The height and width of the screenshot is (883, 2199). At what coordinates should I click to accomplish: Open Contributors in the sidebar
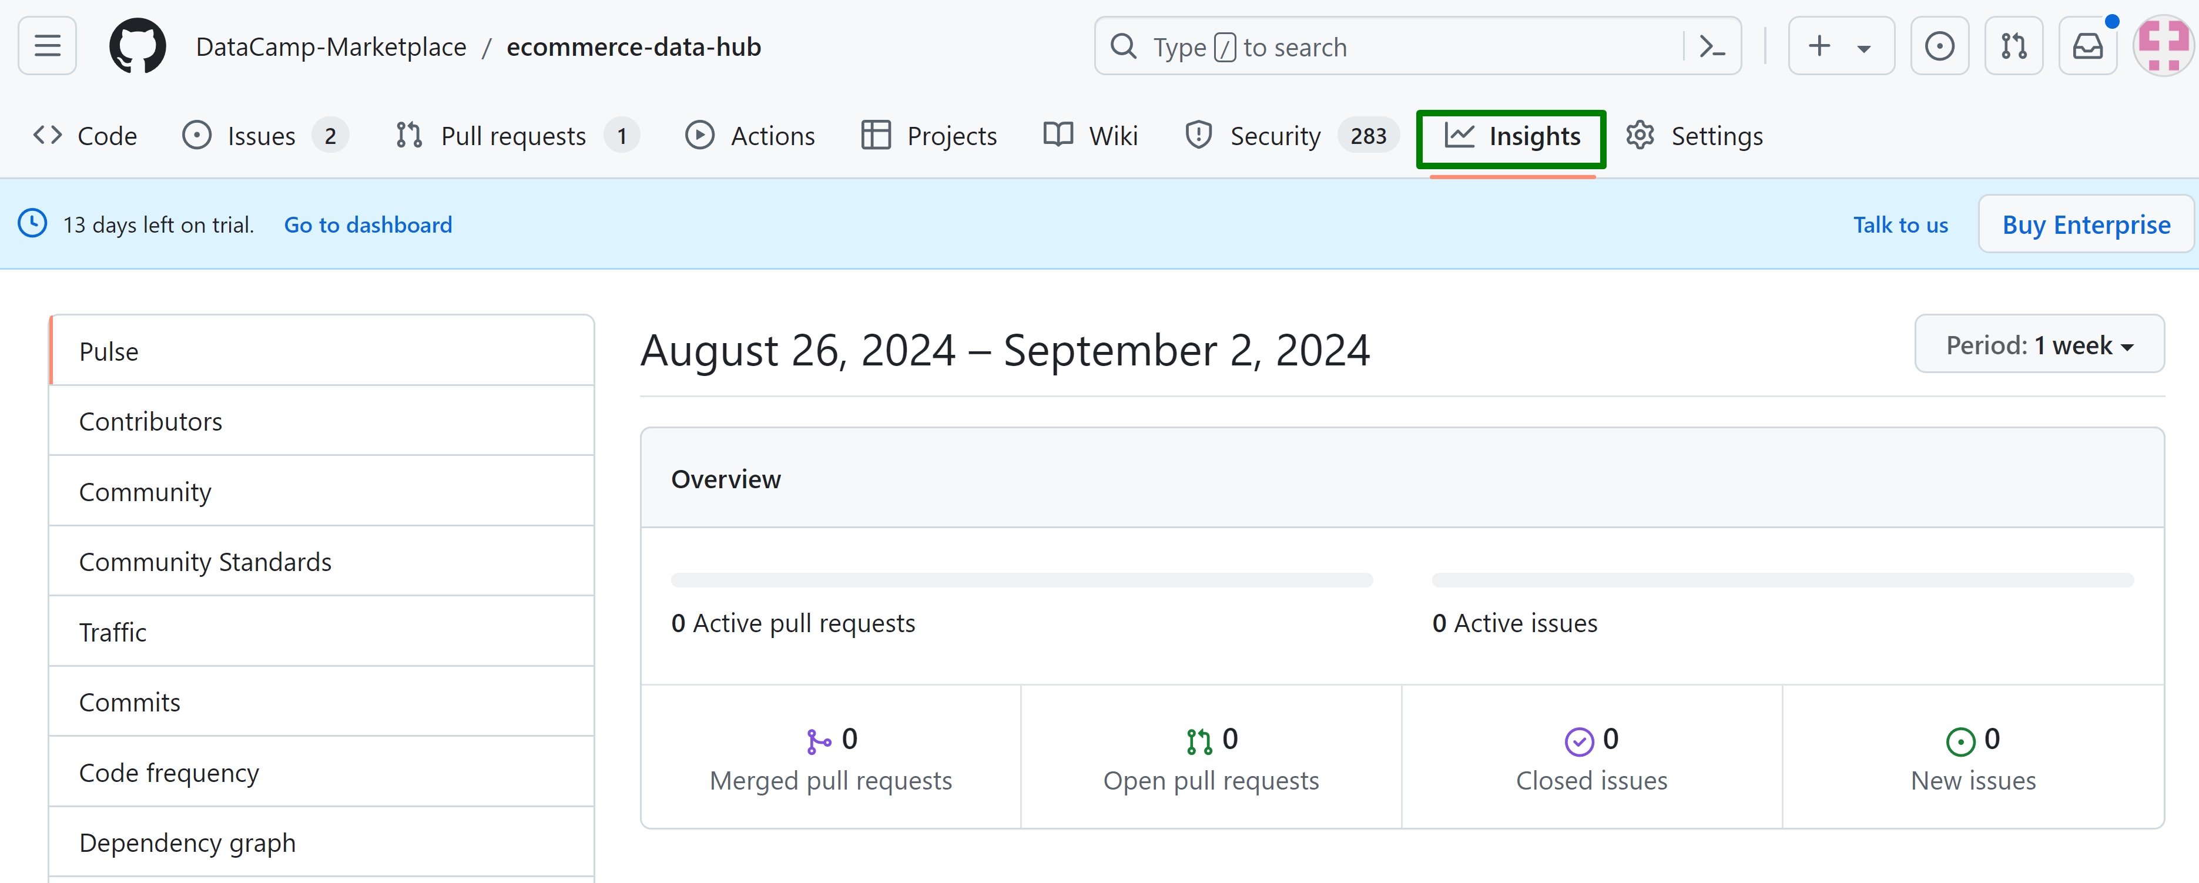[322, 421]
